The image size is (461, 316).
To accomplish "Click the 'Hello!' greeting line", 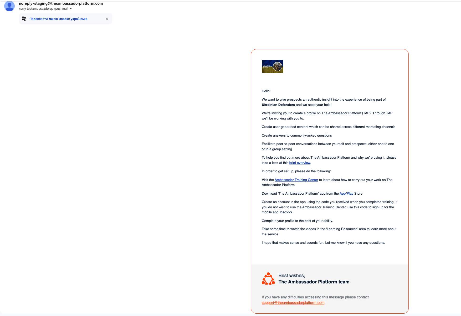I will tap(266, 91).
